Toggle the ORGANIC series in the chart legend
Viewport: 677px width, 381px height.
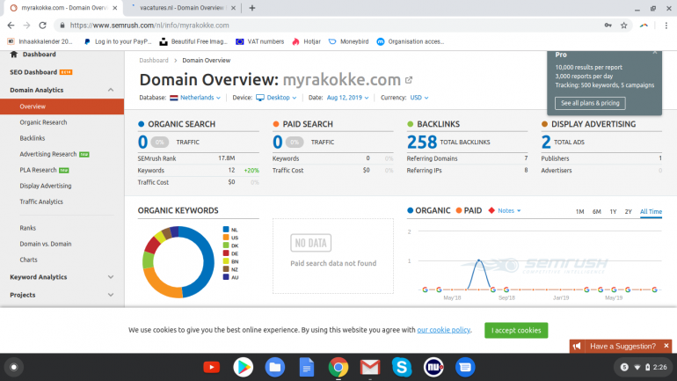pyautogui.click(x=429, y=210)
